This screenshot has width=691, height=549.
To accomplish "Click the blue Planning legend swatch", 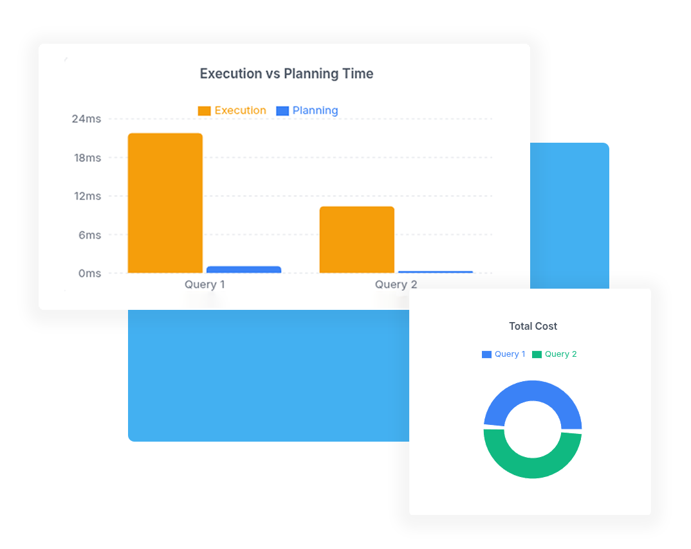I will point(282,111).
